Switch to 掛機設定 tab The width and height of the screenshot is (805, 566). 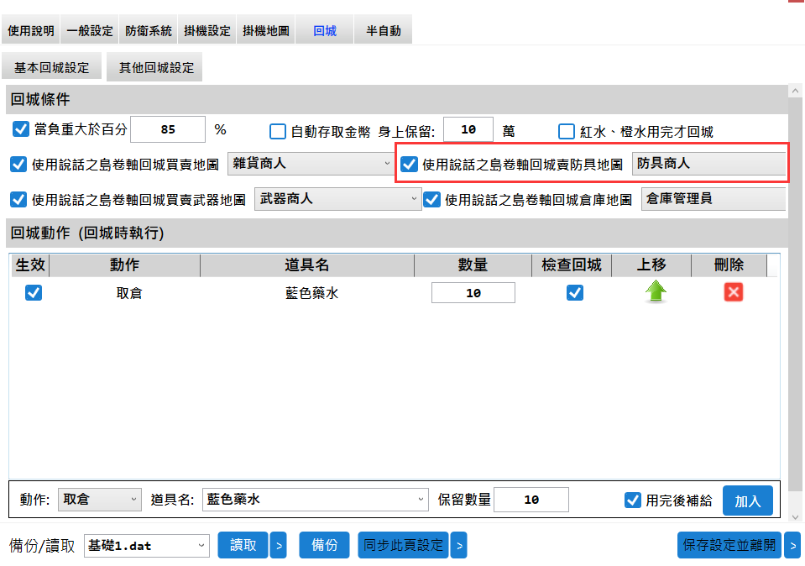click(206, 31)
